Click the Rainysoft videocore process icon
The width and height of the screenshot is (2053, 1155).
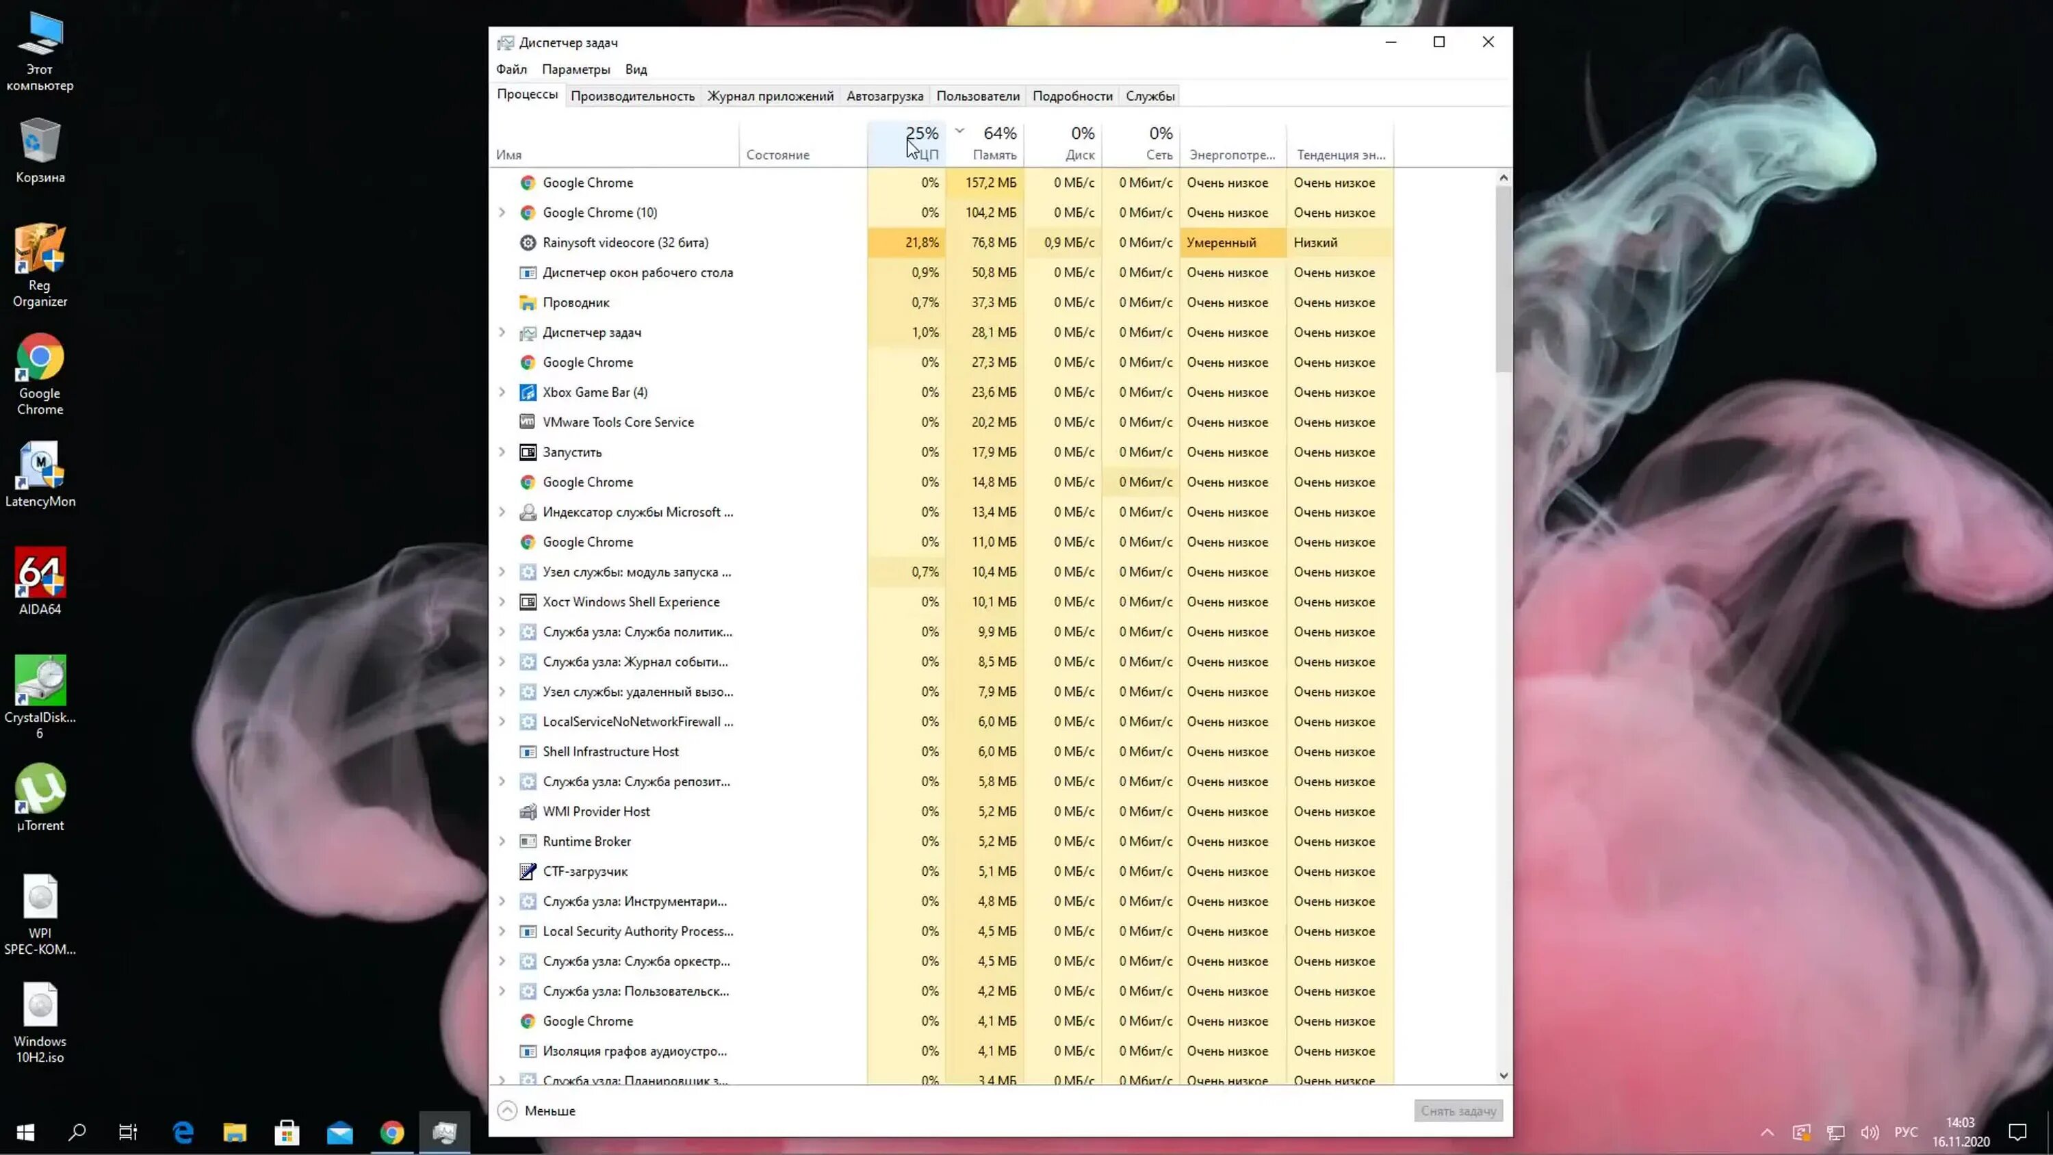point(528,242)
